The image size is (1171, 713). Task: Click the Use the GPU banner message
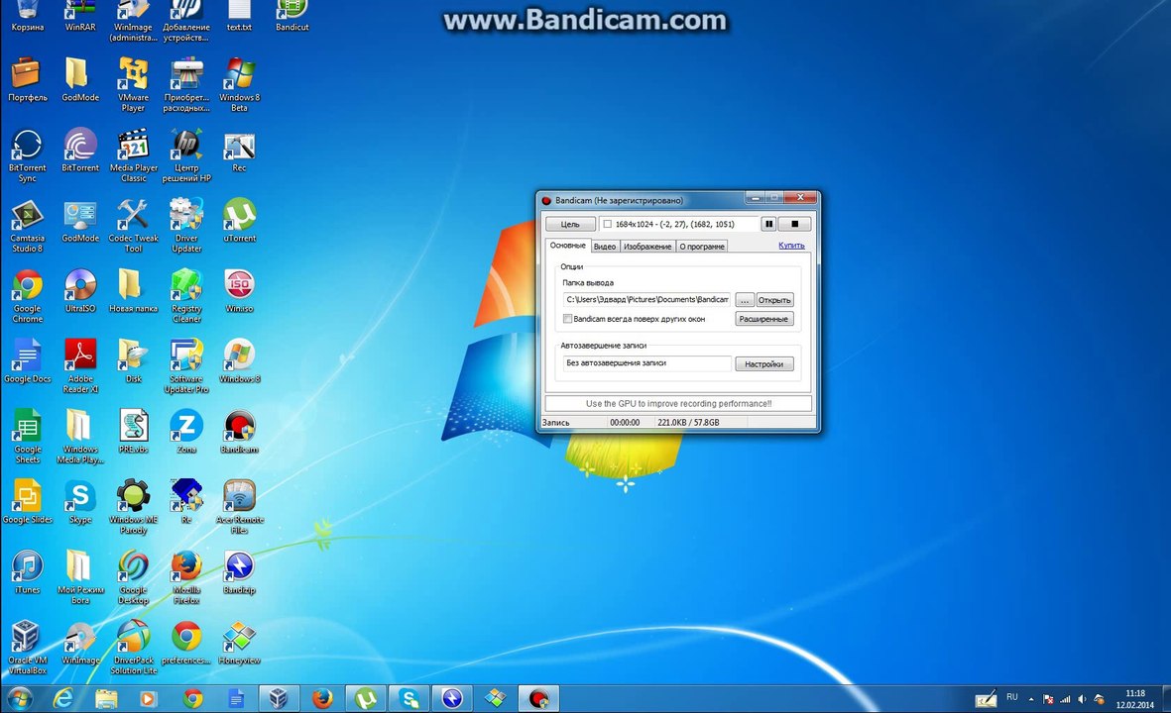678,403
